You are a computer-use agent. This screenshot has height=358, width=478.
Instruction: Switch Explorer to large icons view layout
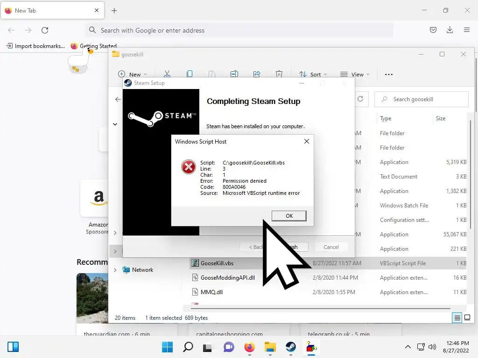point(467,318)
